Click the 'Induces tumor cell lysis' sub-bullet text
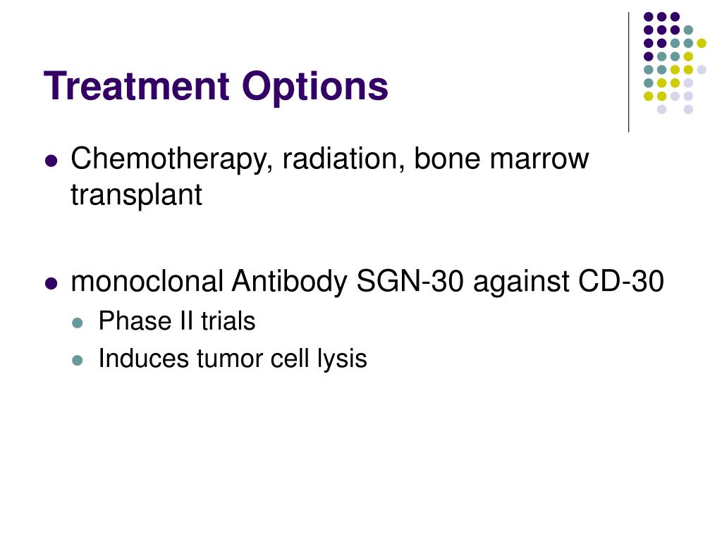The height and width of the screenshot is (541, 722). tap(233, 359)
